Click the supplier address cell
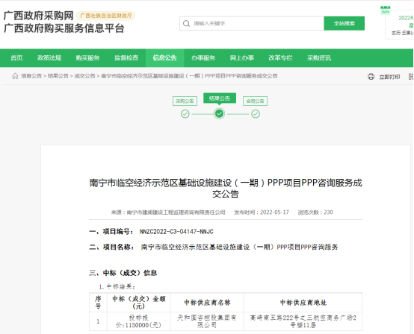This screenshot has height=334, width=414. point(303,321)
